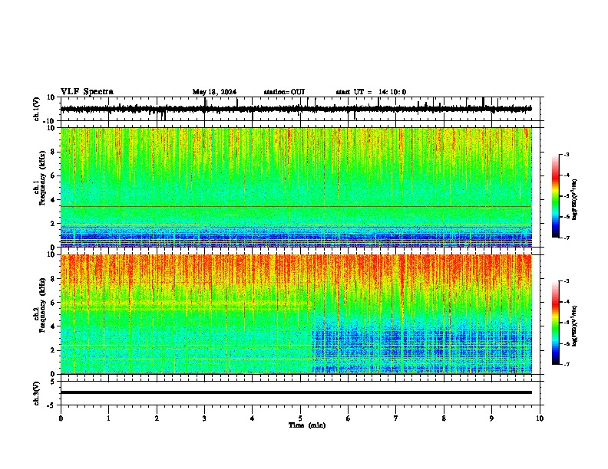Click the "start UT = 14:10:0" header text
Viewport: 608px width, 469px height.
click(371, 92)
